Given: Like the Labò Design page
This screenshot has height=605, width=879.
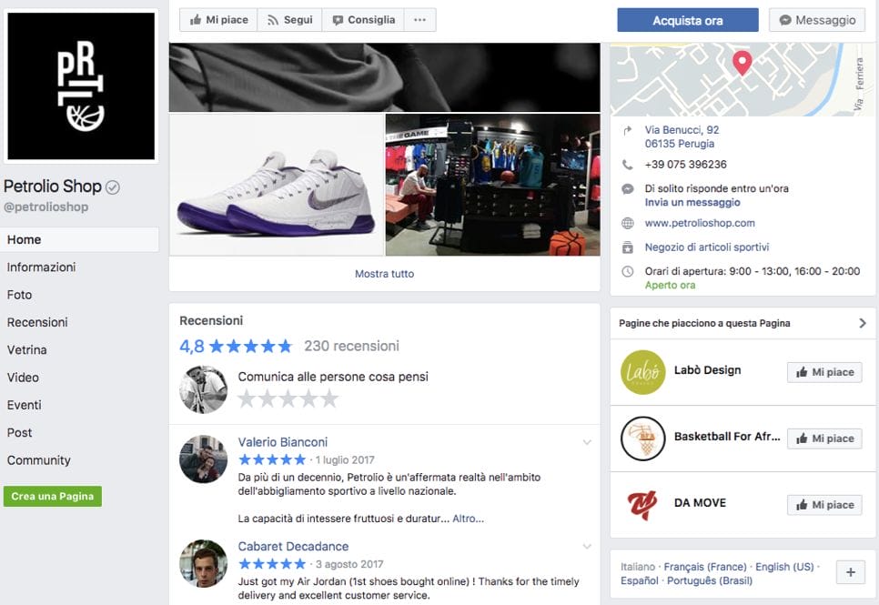Looking at the screenshot, I should (823, 372).
